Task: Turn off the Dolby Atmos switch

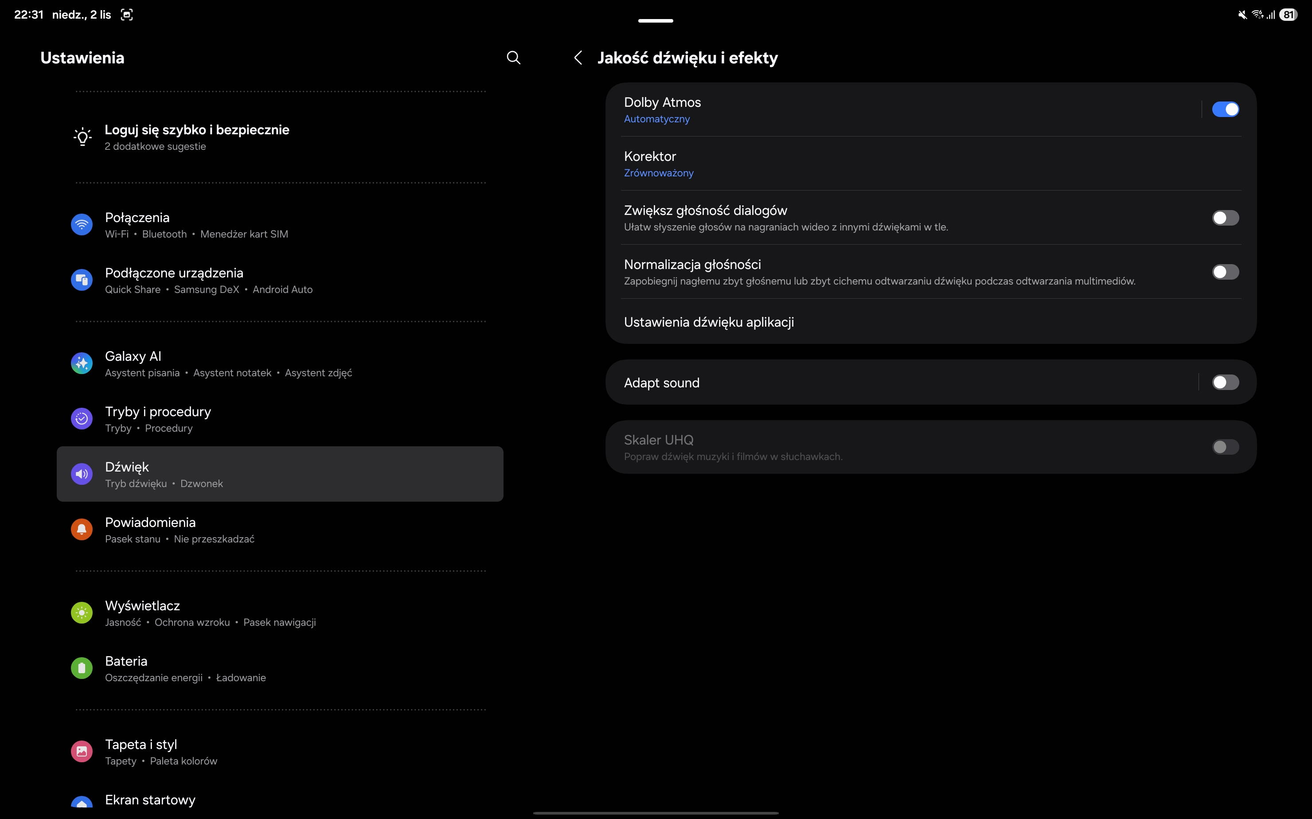Action: point(1225,109)
